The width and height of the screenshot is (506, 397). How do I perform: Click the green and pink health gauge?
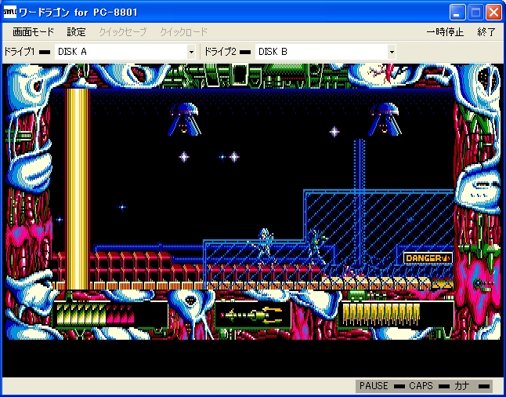(96, 315)
